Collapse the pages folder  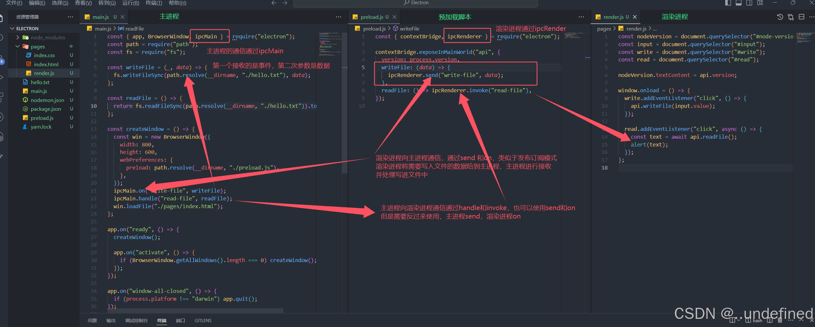(44, 46)
